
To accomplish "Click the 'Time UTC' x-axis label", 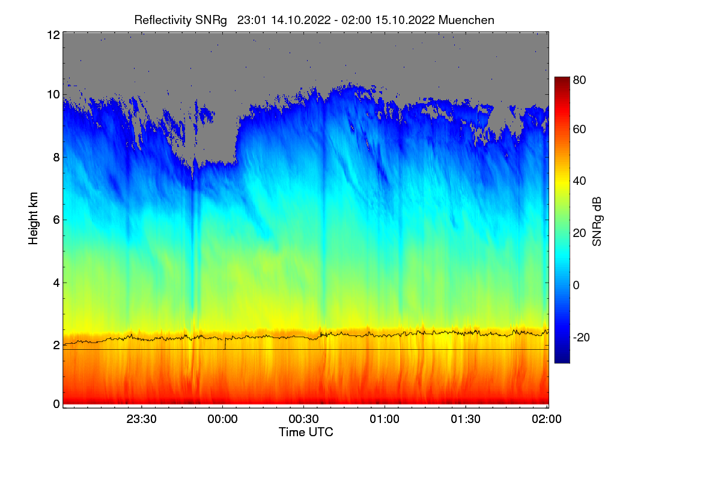I will (x=306, y=432).
